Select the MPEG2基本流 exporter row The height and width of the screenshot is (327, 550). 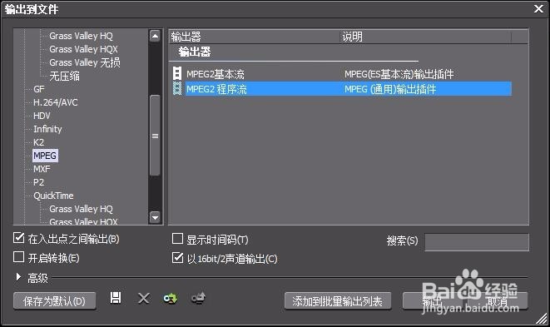342,74
